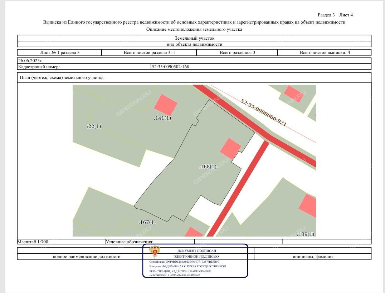Image resolution: width=385 pixels, height=293 pixels.
Task: Select the 'Земельный участок' header row
Action: (194, 38)
